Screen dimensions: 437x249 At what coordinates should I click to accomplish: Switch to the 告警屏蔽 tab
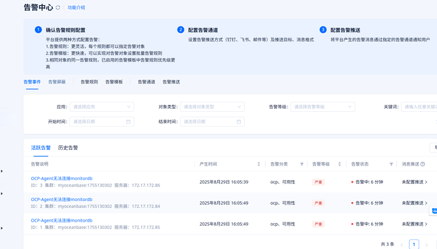tap(57, 82)
